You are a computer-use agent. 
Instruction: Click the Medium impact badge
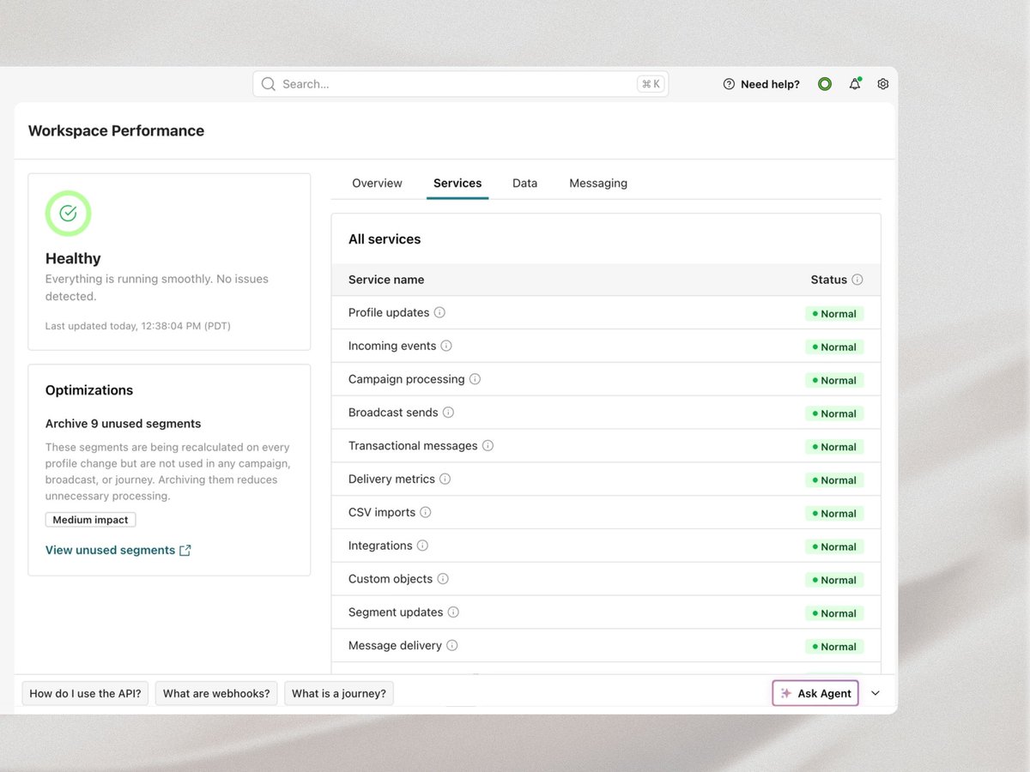coord(90,520)
